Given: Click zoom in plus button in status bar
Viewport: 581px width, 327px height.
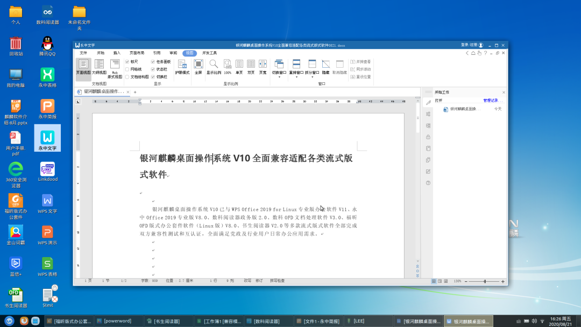Looking at the screenshot, I should (x=503, y=281).
